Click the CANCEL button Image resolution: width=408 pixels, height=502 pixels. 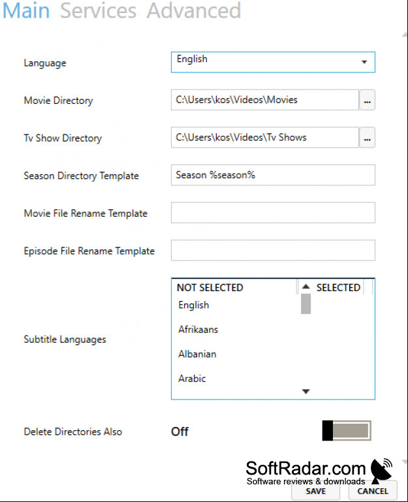point(373,491)
